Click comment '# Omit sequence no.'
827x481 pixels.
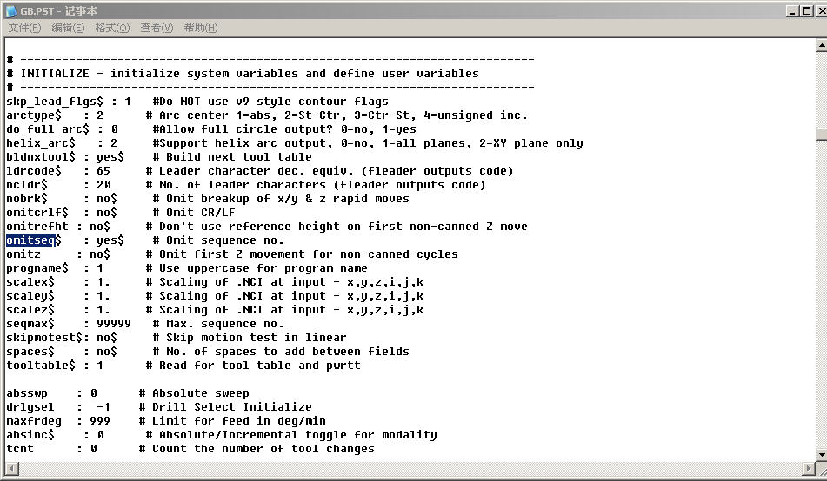[218, 240]
